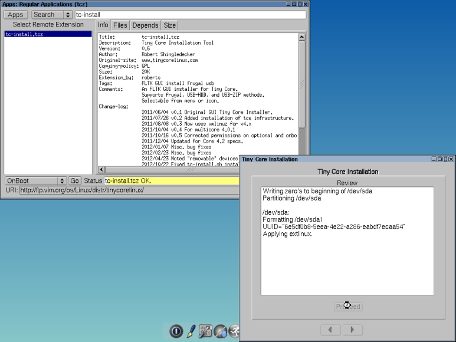Click the 'Applying extlinux.' line in Review
This screenshot has height=342, width=456.
287,234
